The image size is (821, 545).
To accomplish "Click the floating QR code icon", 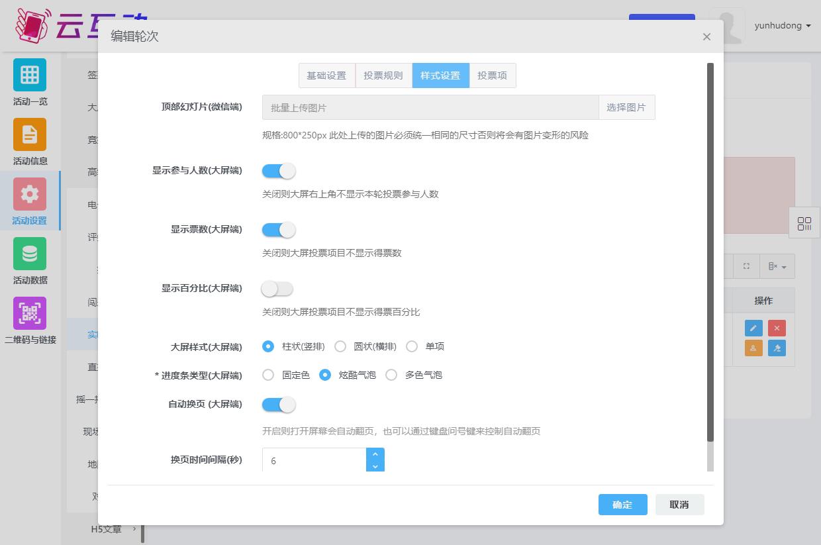I will click(804, 224).
